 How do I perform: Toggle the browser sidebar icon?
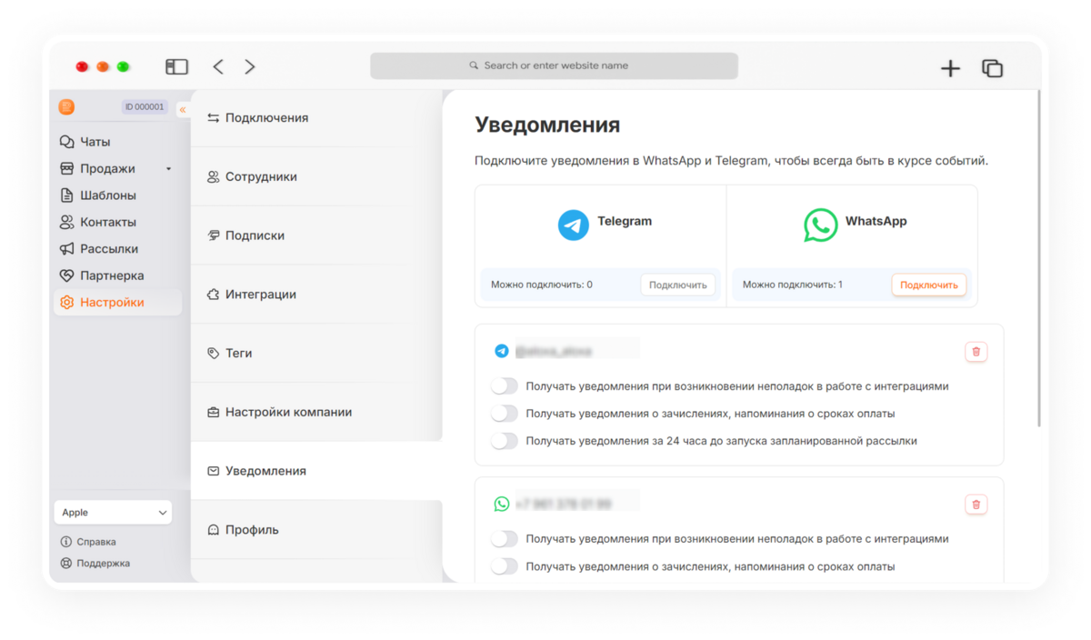tap(176, 66)
